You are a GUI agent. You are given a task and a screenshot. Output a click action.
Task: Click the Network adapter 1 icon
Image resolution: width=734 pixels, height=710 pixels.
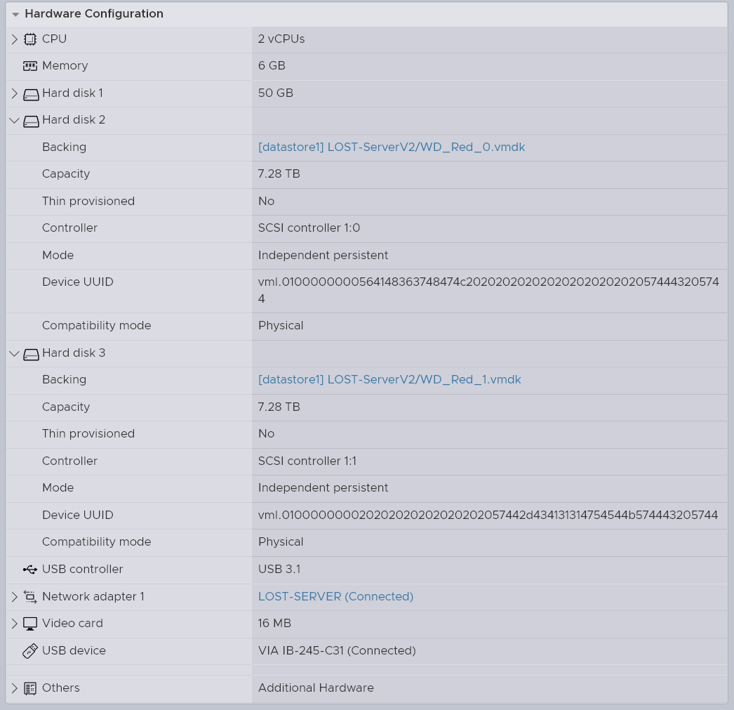coord(30,596)
